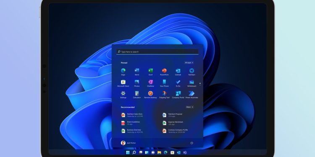Open the Company Portal app
The width and height of the screenshot is (315, 157).
[x=178, y=95]
